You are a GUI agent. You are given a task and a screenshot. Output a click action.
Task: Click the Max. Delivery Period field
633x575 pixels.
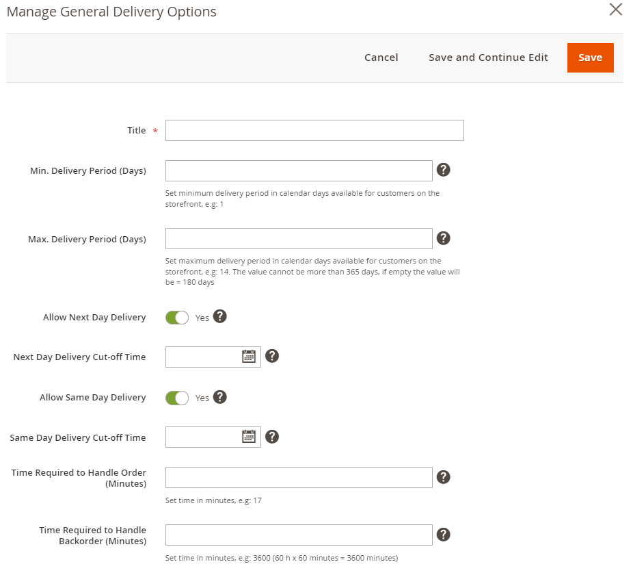(299, 239)
